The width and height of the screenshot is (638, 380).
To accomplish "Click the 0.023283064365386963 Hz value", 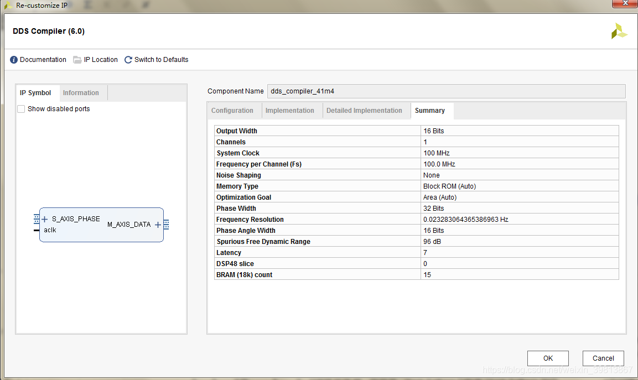I will [x=466, y=219].
